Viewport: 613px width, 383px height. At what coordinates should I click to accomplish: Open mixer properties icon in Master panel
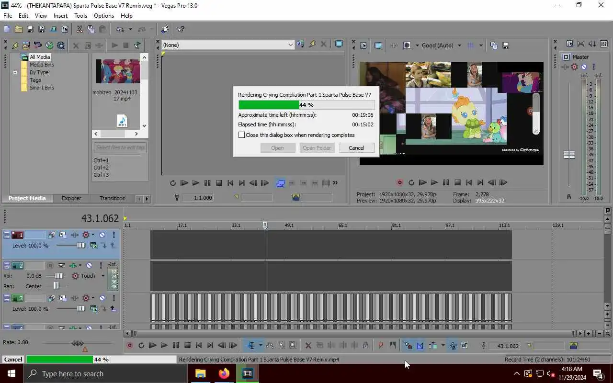(569, 44)
